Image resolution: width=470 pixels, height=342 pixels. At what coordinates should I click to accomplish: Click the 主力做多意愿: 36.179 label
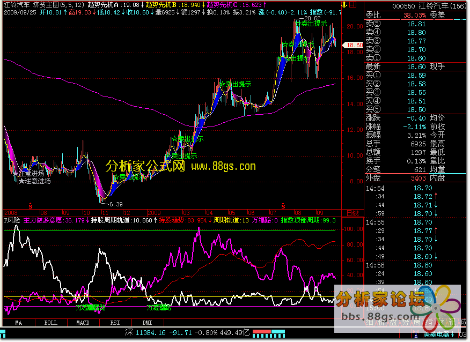point(56,220)
